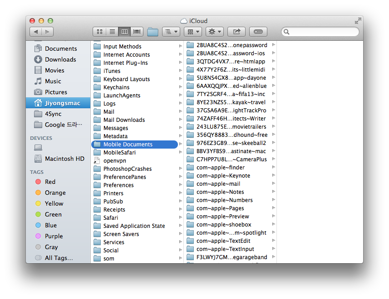Expand the 2BUA8C4S2…onepassword folder arrow
This screenshot has height=299, width=389.
point(274,45)
